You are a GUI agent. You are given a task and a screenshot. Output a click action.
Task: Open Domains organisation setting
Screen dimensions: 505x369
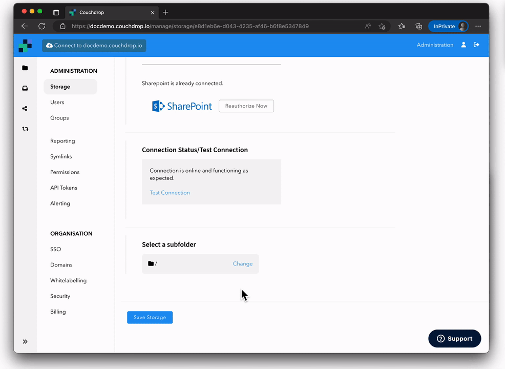[61, 265]
